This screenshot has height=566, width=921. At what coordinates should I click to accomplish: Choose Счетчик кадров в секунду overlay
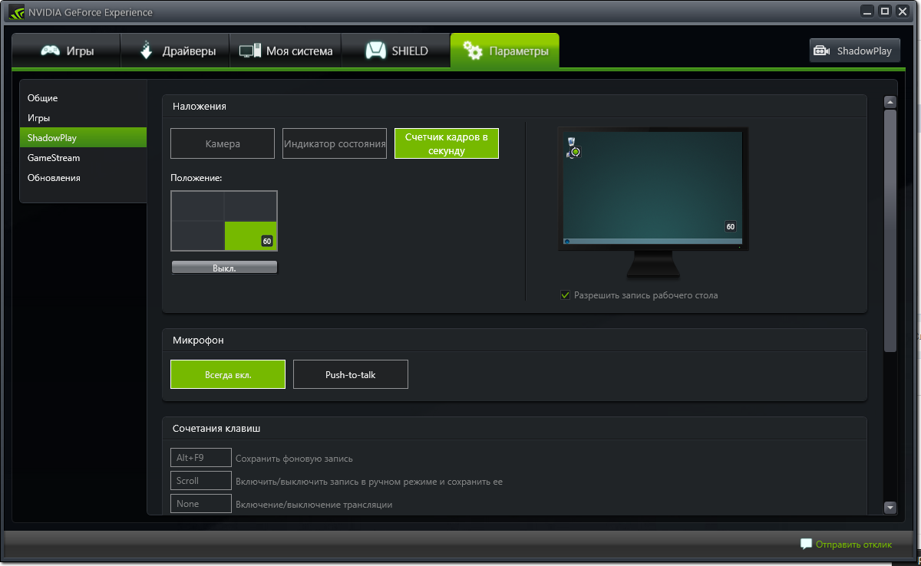447,143
